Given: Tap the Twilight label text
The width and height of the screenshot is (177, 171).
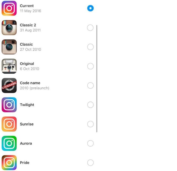Looking at the screenshot, I should click(x=27, y=105).
